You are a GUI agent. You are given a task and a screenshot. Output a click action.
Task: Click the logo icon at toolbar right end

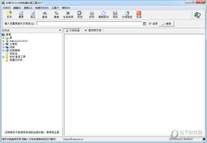pyautogui.click(x=197, y=15)
